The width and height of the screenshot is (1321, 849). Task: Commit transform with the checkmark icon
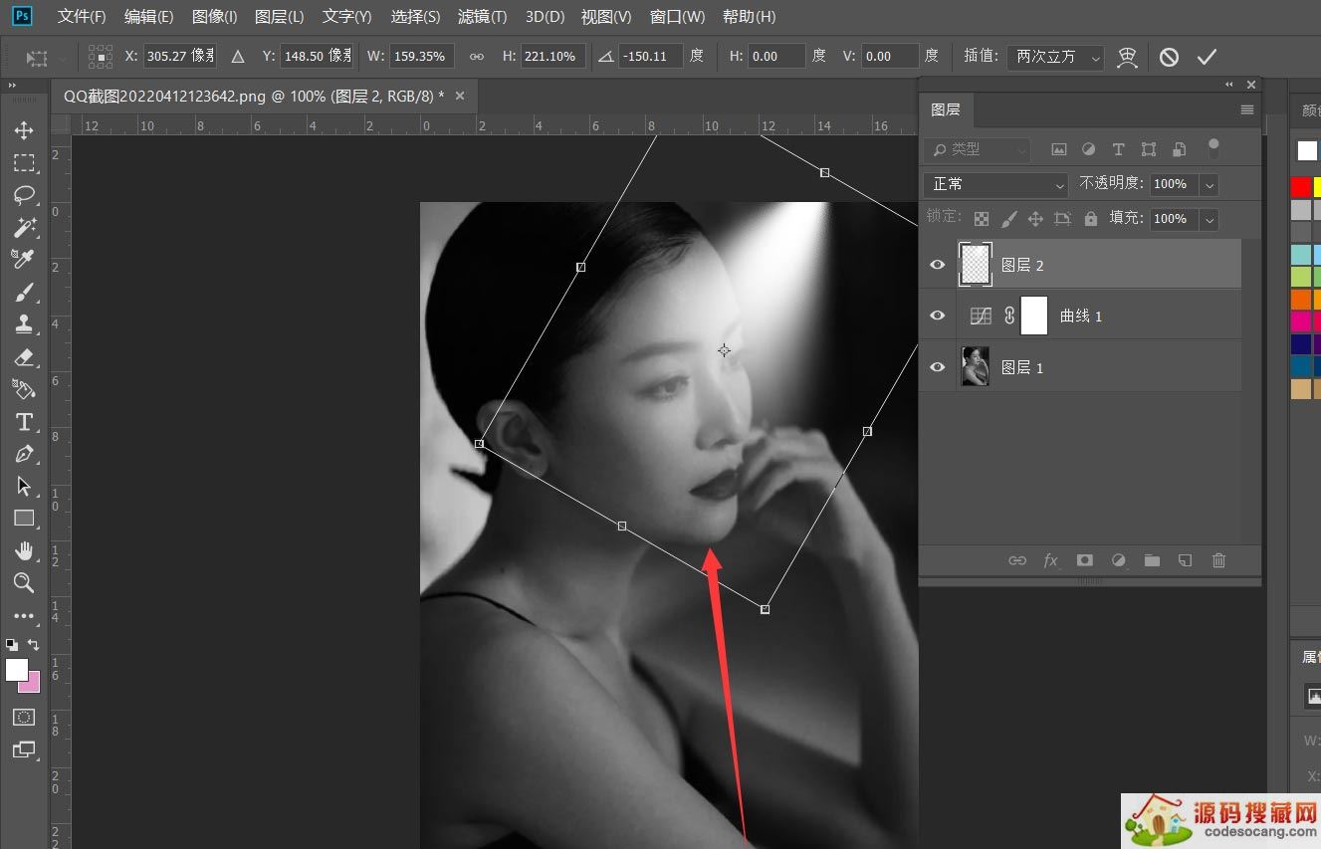click(x=1207, y=57)
